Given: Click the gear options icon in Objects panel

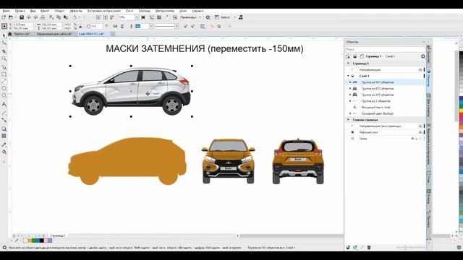Looking at the screenshot, I should [422, 56].
